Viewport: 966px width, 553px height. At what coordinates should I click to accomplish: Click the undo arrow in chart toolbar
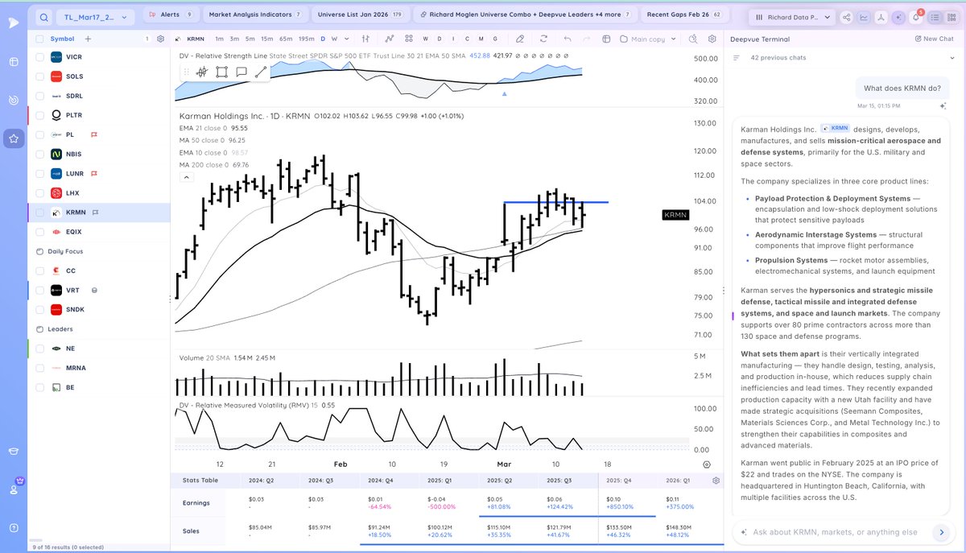coord(567,39)
